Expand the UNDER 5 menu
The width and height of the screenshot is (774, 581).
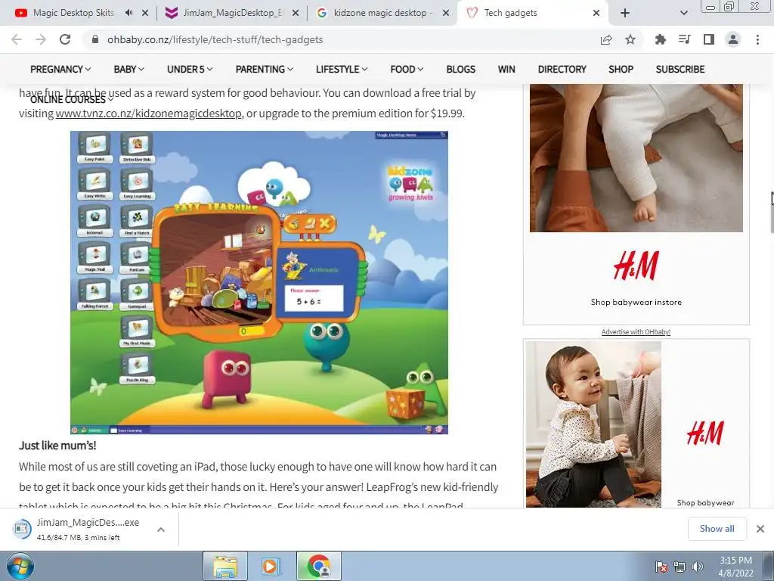pos(190,69)
